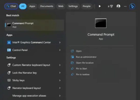Image resolution: width=140 pixels, height=100 pixels.
Task: Open Intel Graphics Command Center result
Action: click(32, 42)
